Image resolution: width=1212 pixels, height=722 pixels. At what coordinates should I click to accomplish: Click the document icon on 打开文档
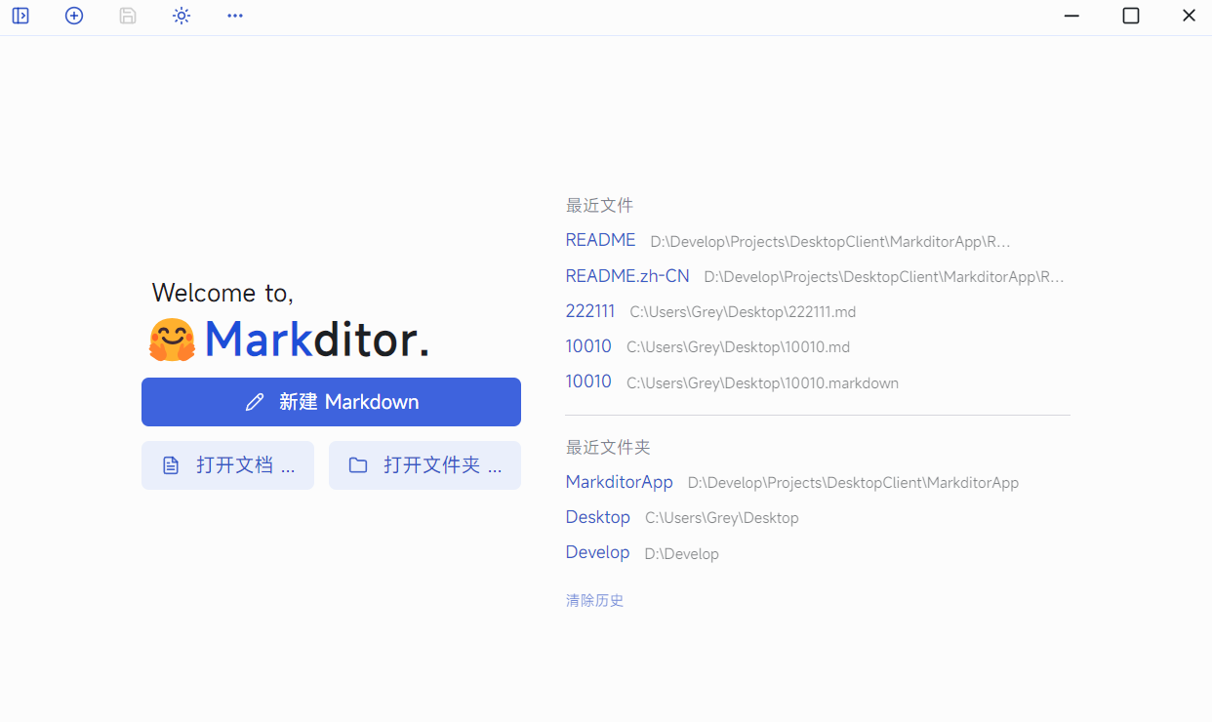pyautogui.click(x=171, y=465)
